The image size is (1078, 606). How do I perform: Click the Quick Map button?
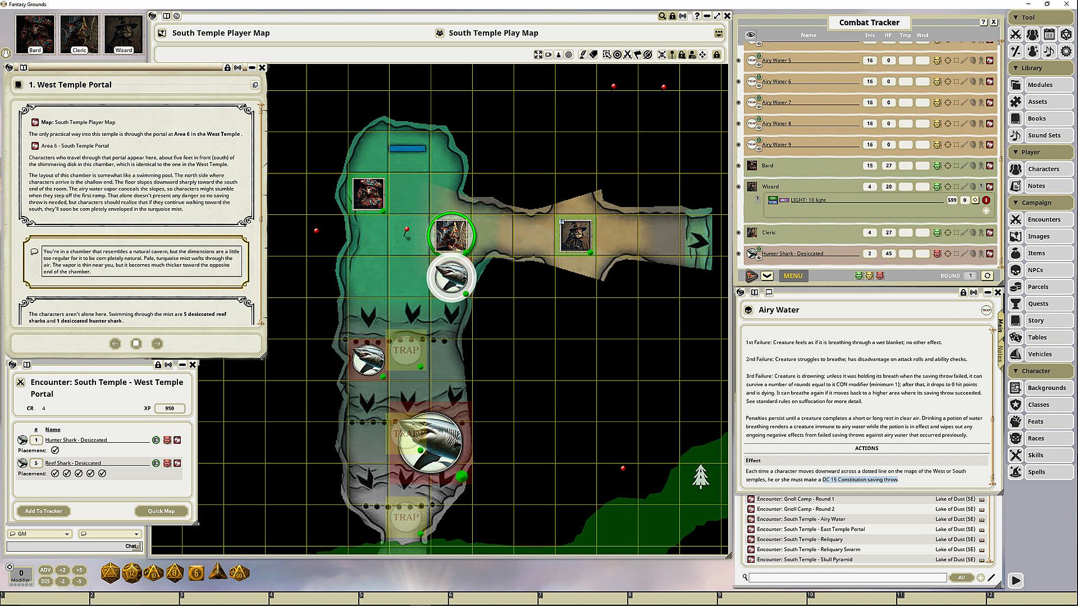tap(161, 511)
